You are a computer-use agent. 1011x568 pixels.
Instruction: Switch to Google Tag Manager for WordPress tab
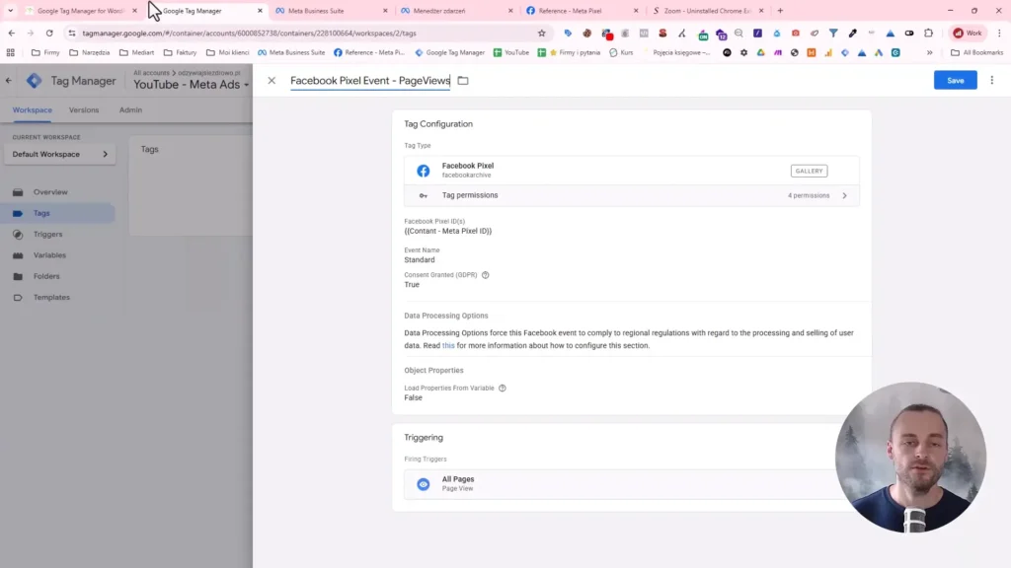80,11
